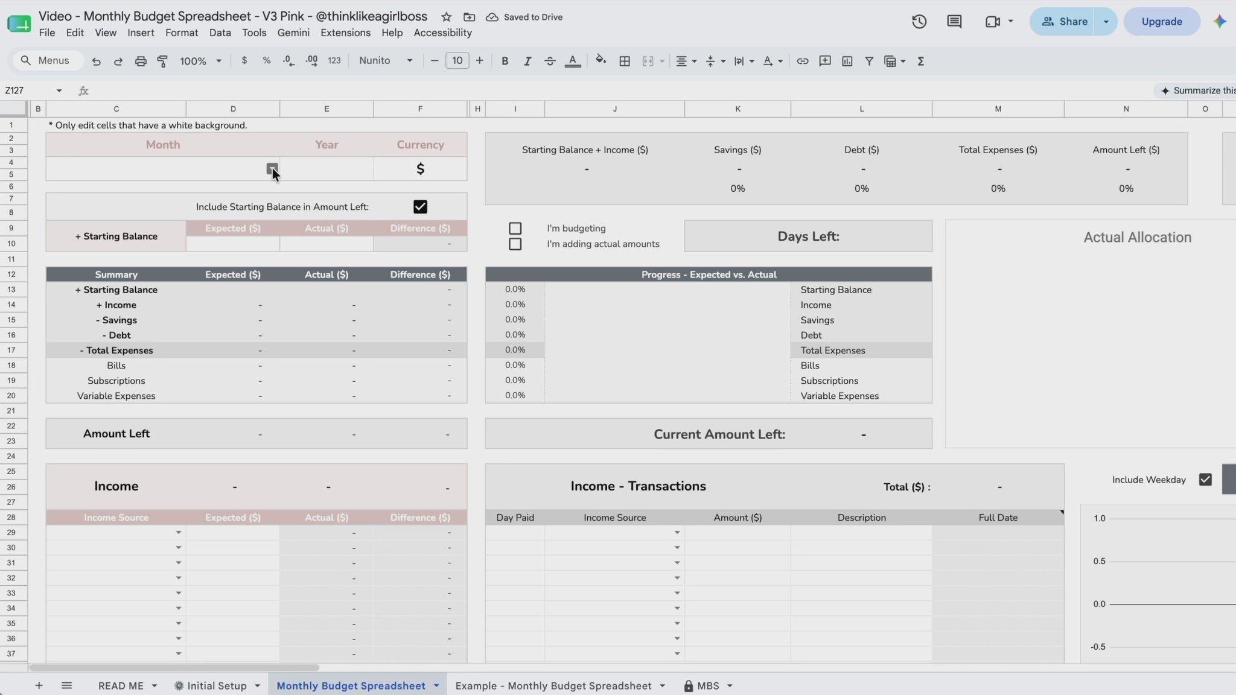The height and width of the screenshot is (695, 1236).
Task: Open comments panel icon in header
Action: (954, 22)
